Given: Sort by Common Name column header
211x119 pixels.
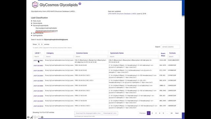Looking at the screenshot, I should click(x=82, y=53).
